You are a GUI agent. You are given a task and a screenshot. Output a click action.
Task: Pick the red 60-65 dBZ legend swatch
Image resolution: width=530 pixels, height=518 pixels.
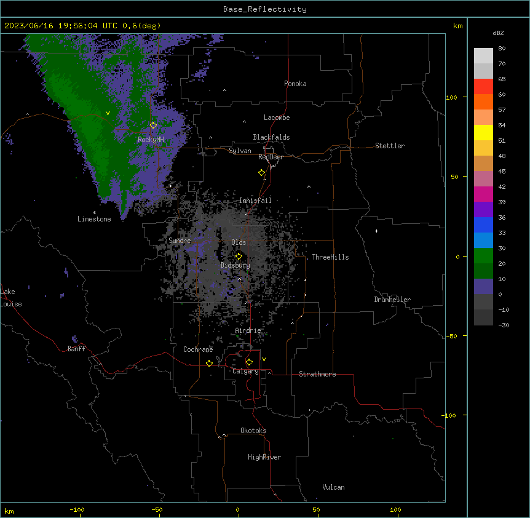(483, 87)
